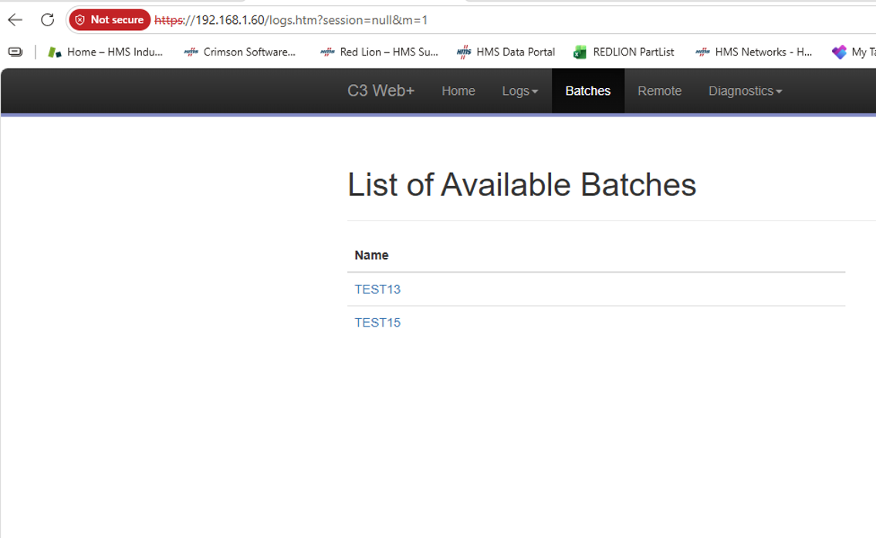This screenshot has width=876, height=538.
Task: Click the List of Available Batches heading
Action: point(522,185)
